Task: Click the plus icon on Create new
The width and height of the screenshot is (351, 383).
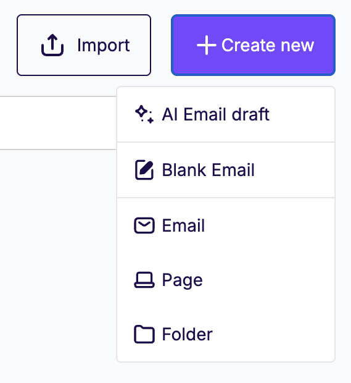Action: point(207,45)
